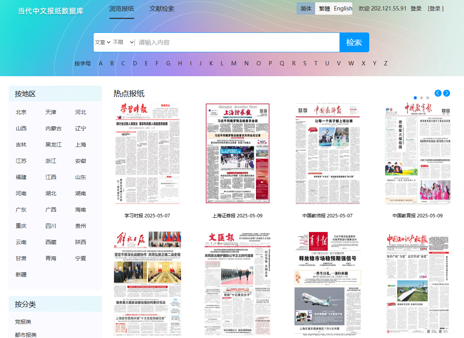The image size is (464, 338).
Task: Select region 河北
Action: 81,112
